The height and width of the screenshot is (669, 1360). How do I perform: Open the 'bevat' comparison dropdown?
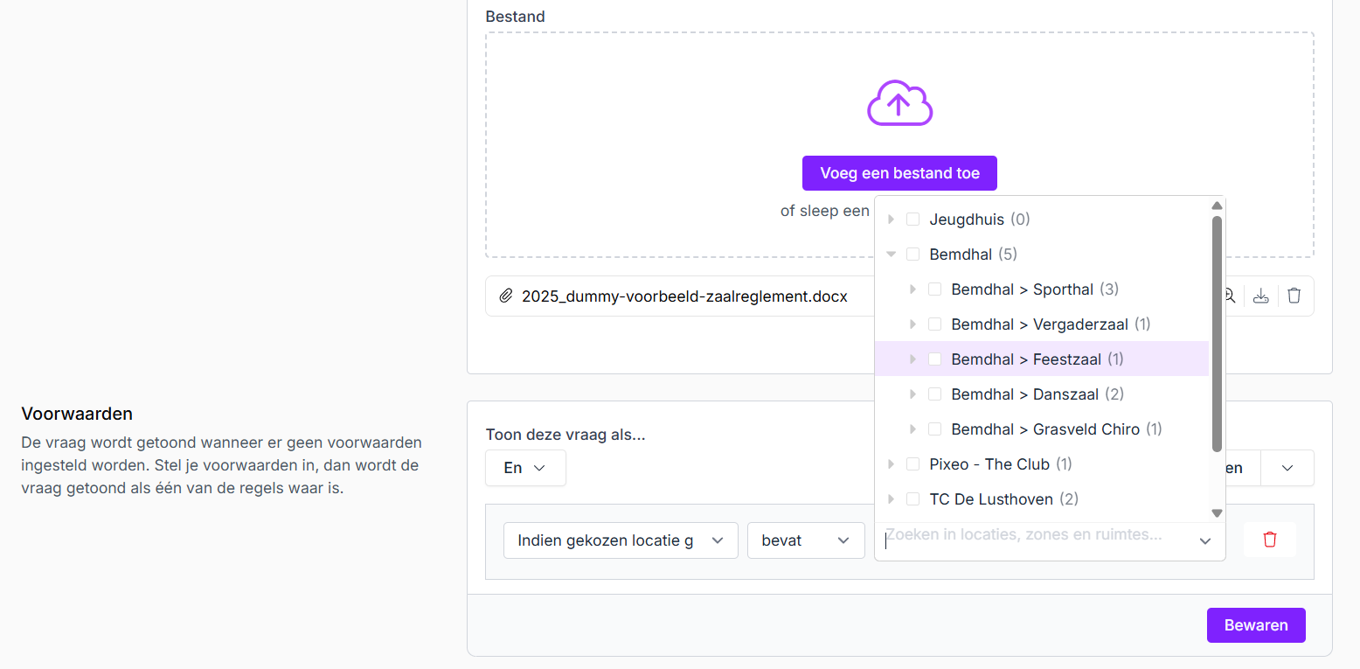click(x=805, y=540)
